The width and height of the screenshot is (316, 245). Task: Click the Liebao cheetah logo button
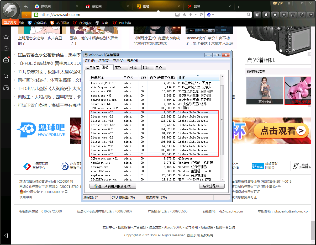[10, 10]
